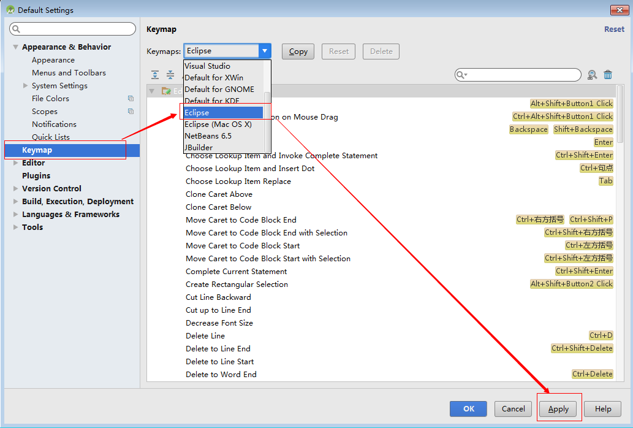Click the folder icon of the top tree node
This screenshot has height=428, width=633.
click(x=166, y=91)
